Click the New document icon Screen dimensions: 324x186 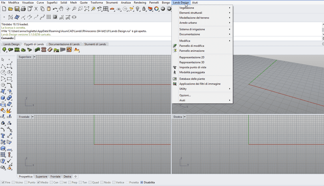tap(4, 8)
